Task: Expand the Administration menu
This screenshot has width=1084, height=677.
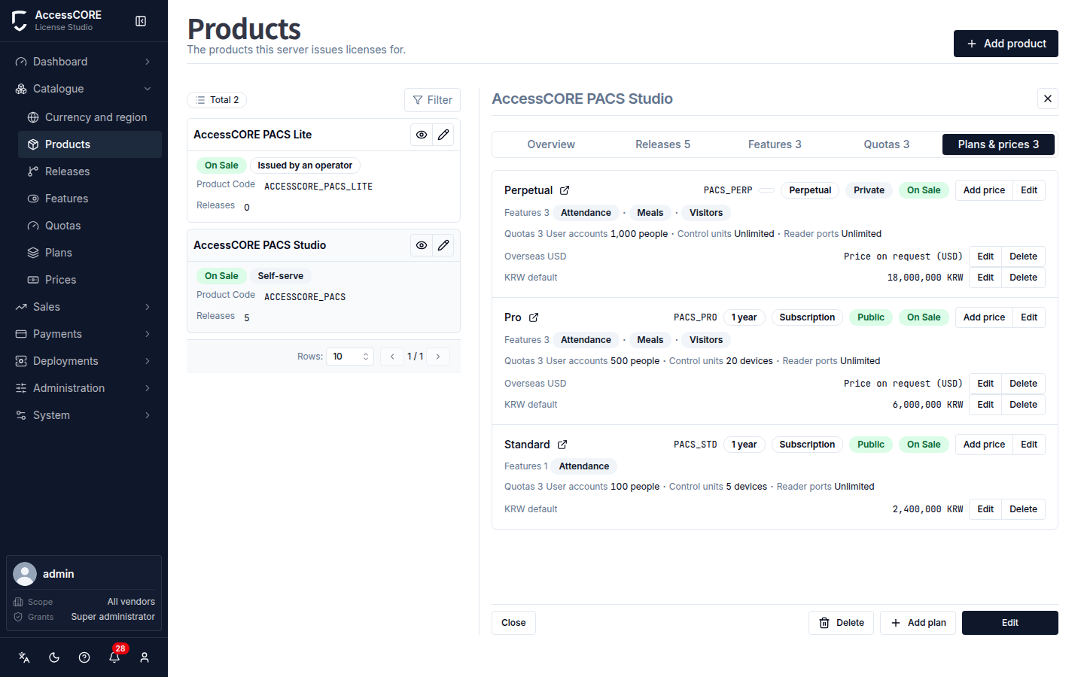Action: click(84, 388)
